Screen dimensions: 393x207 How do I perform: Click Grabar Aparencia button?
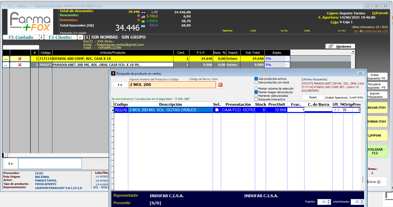pos(336,98)
